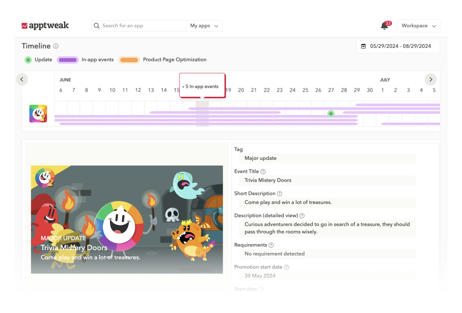The width and height of the screenshot is (462, 313).
Task: Click the Curious adventurers description text
Action: 327,228
